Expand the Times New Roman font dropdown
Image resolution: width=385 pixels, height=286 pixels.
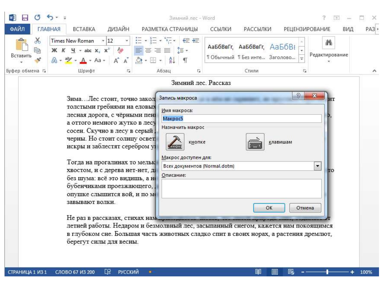pos(103,41)
